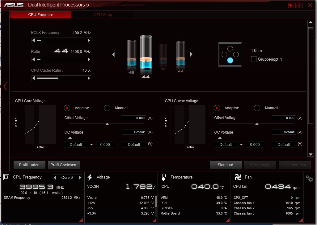Expand Temperature panel corner triangle
This screenshot has height=225, width=317.
pyautogui.click(x=228, y=220)
